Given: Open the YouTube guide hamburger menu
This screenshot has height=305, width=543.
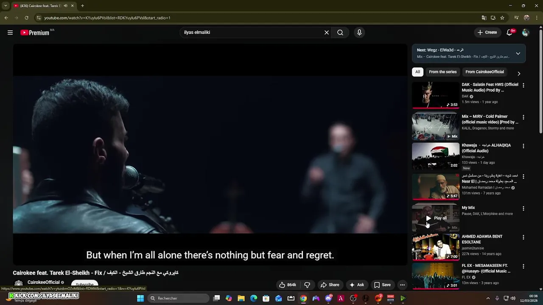Looking at the screenshot, I should point(10,33).
